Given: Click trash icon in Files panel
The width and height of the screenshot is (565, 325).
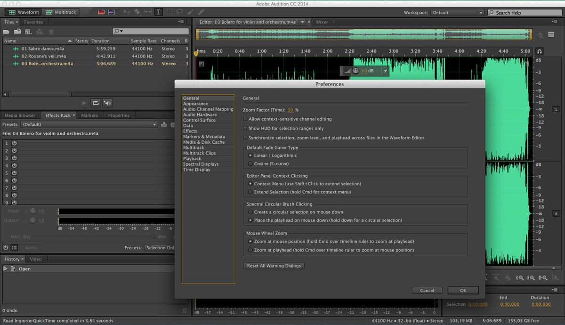Looking at the screenshot, I should coord(51,32).
